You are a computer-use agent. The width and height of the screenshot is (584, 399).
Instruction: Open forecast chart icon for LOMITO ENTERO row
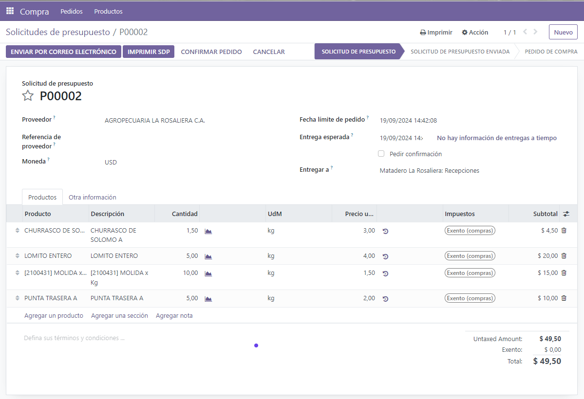point(208,256)
